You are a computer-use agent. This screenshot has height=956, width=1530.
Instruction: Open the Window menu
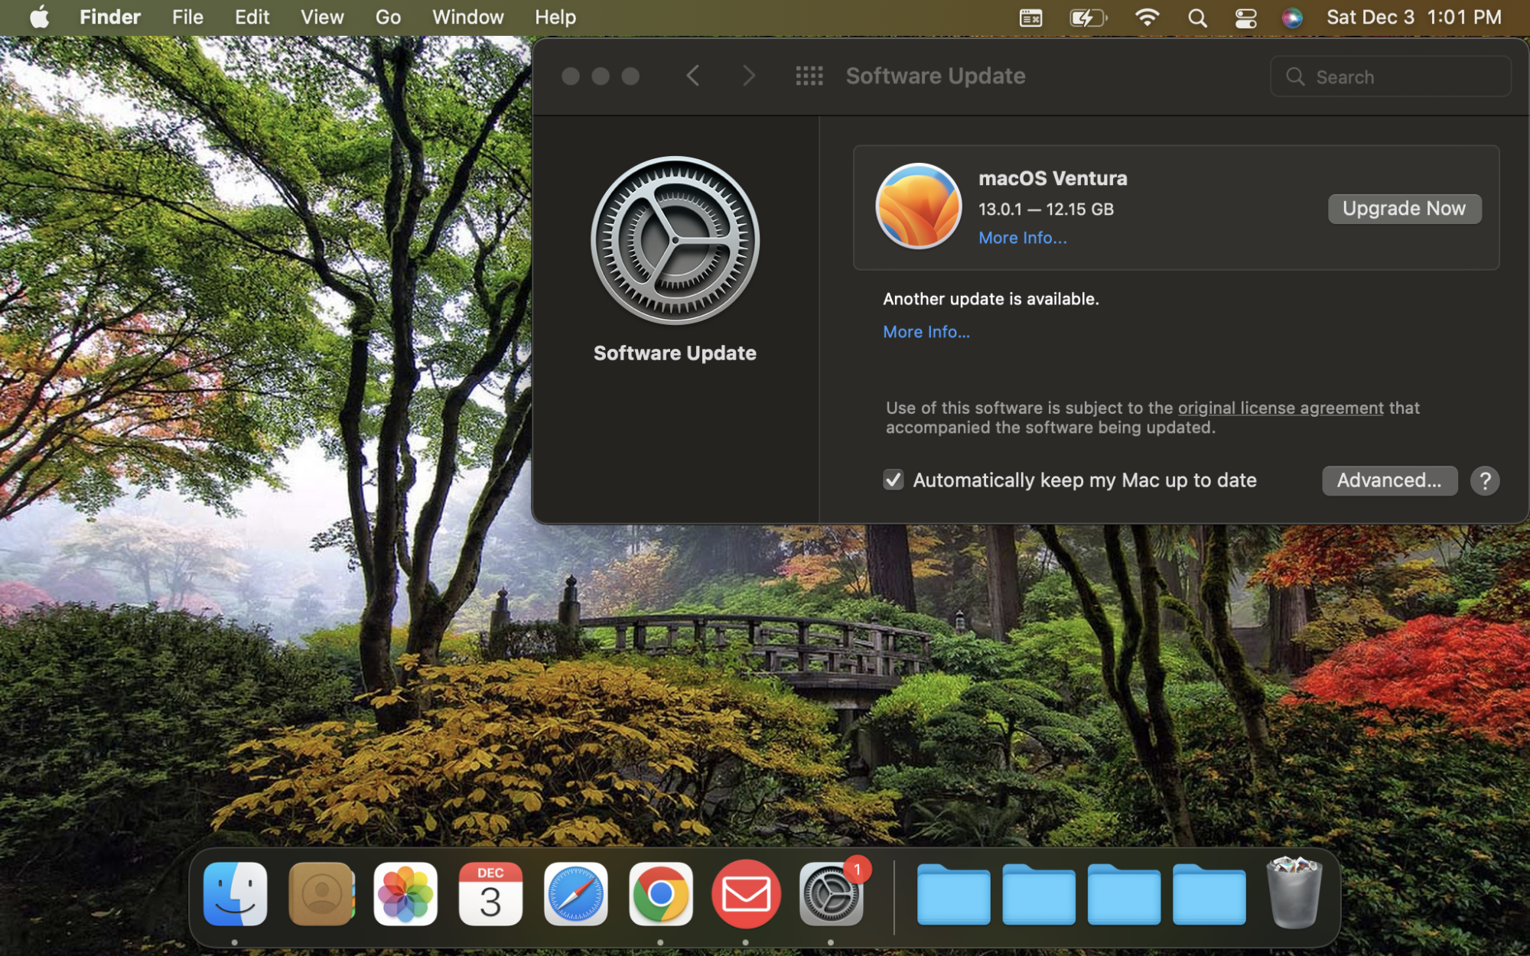point(467,17)
